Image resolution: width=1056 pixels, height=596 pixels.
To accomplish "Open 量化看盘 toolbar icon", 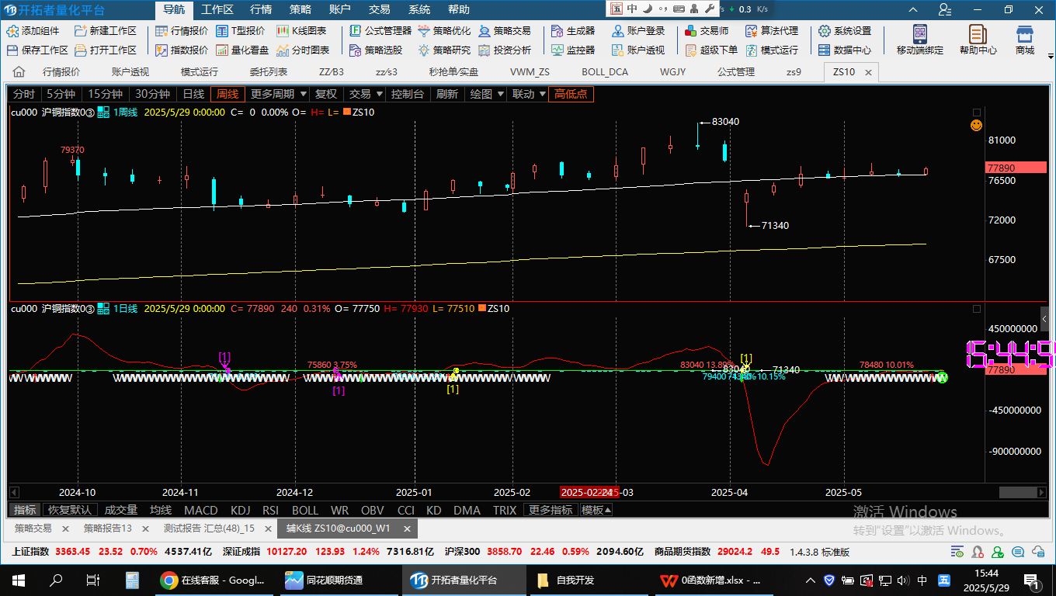I will pos(222,50).
